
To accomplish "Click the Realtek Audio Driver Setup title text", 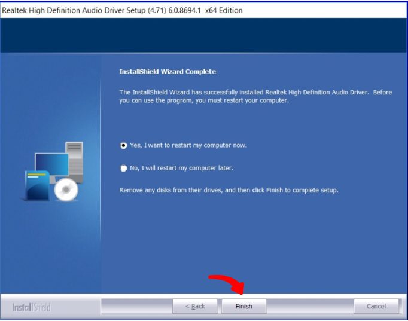I will coord(122,10).
